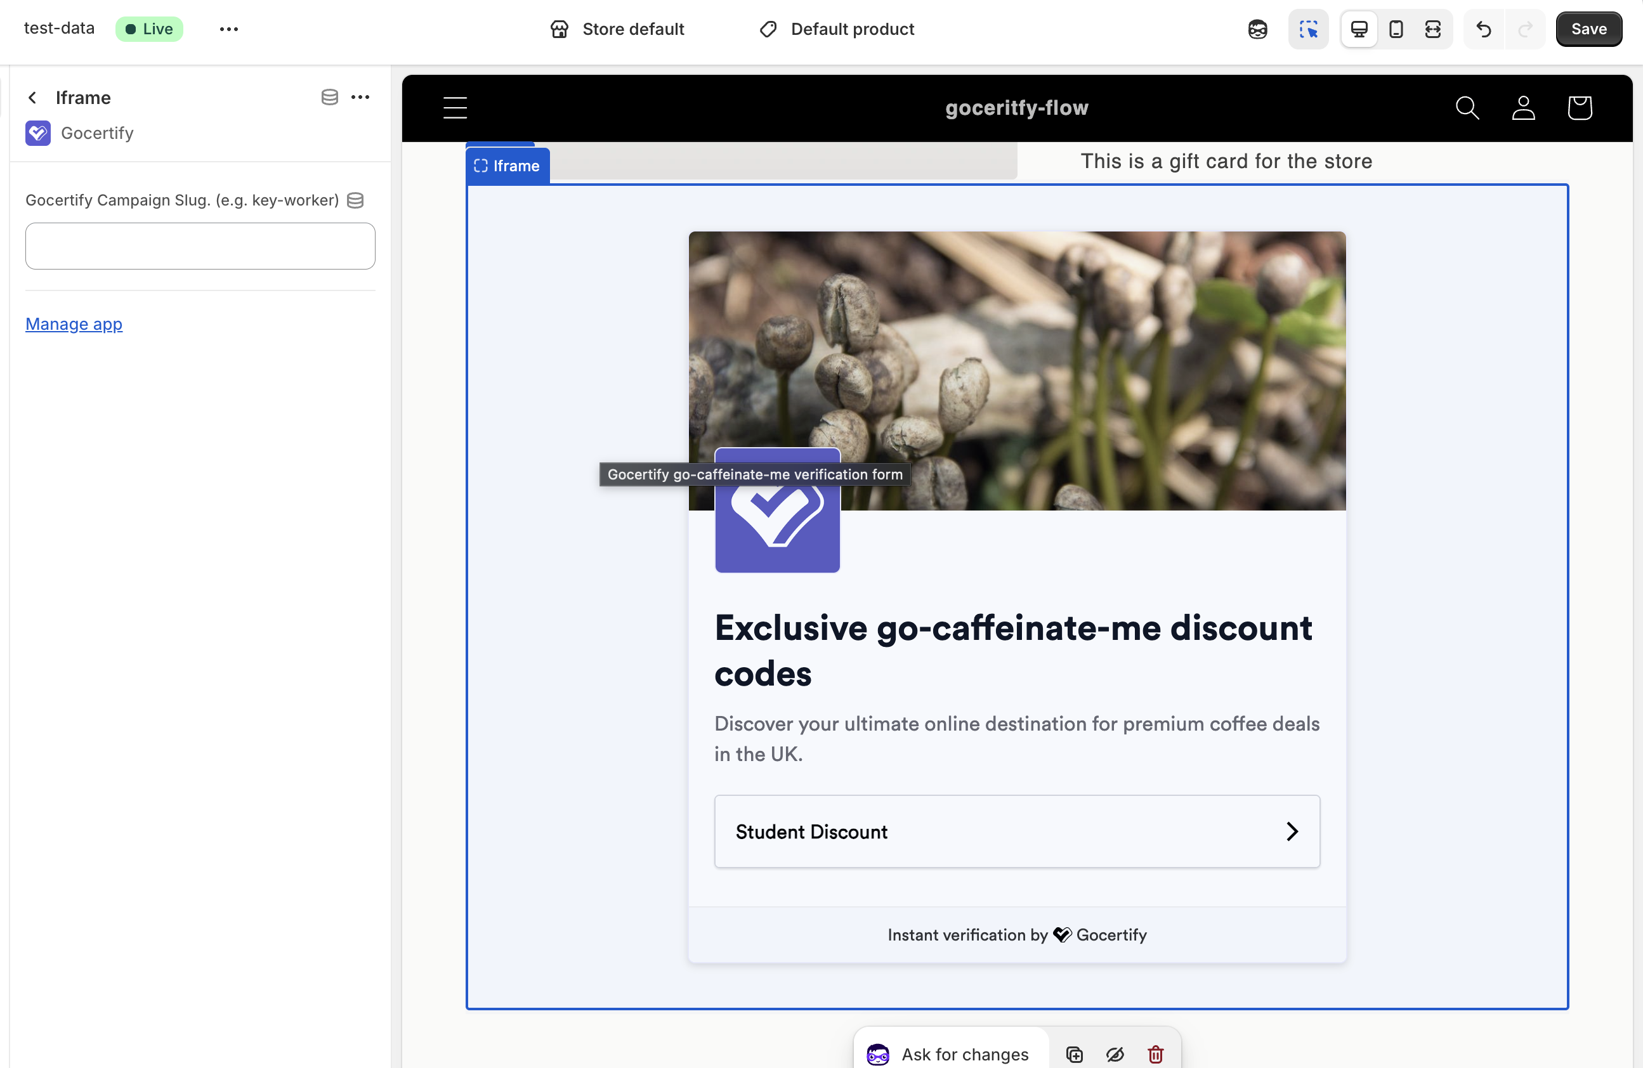Hide the Iframe block with eye icon
The width and height of the screenshot is (1643, 1068).
pyautogui.click(x=1116, y=1054)
